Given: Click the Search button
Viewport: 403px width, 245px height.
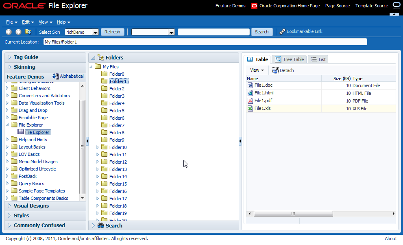Looking at the screenshot, I should (261, 32).
